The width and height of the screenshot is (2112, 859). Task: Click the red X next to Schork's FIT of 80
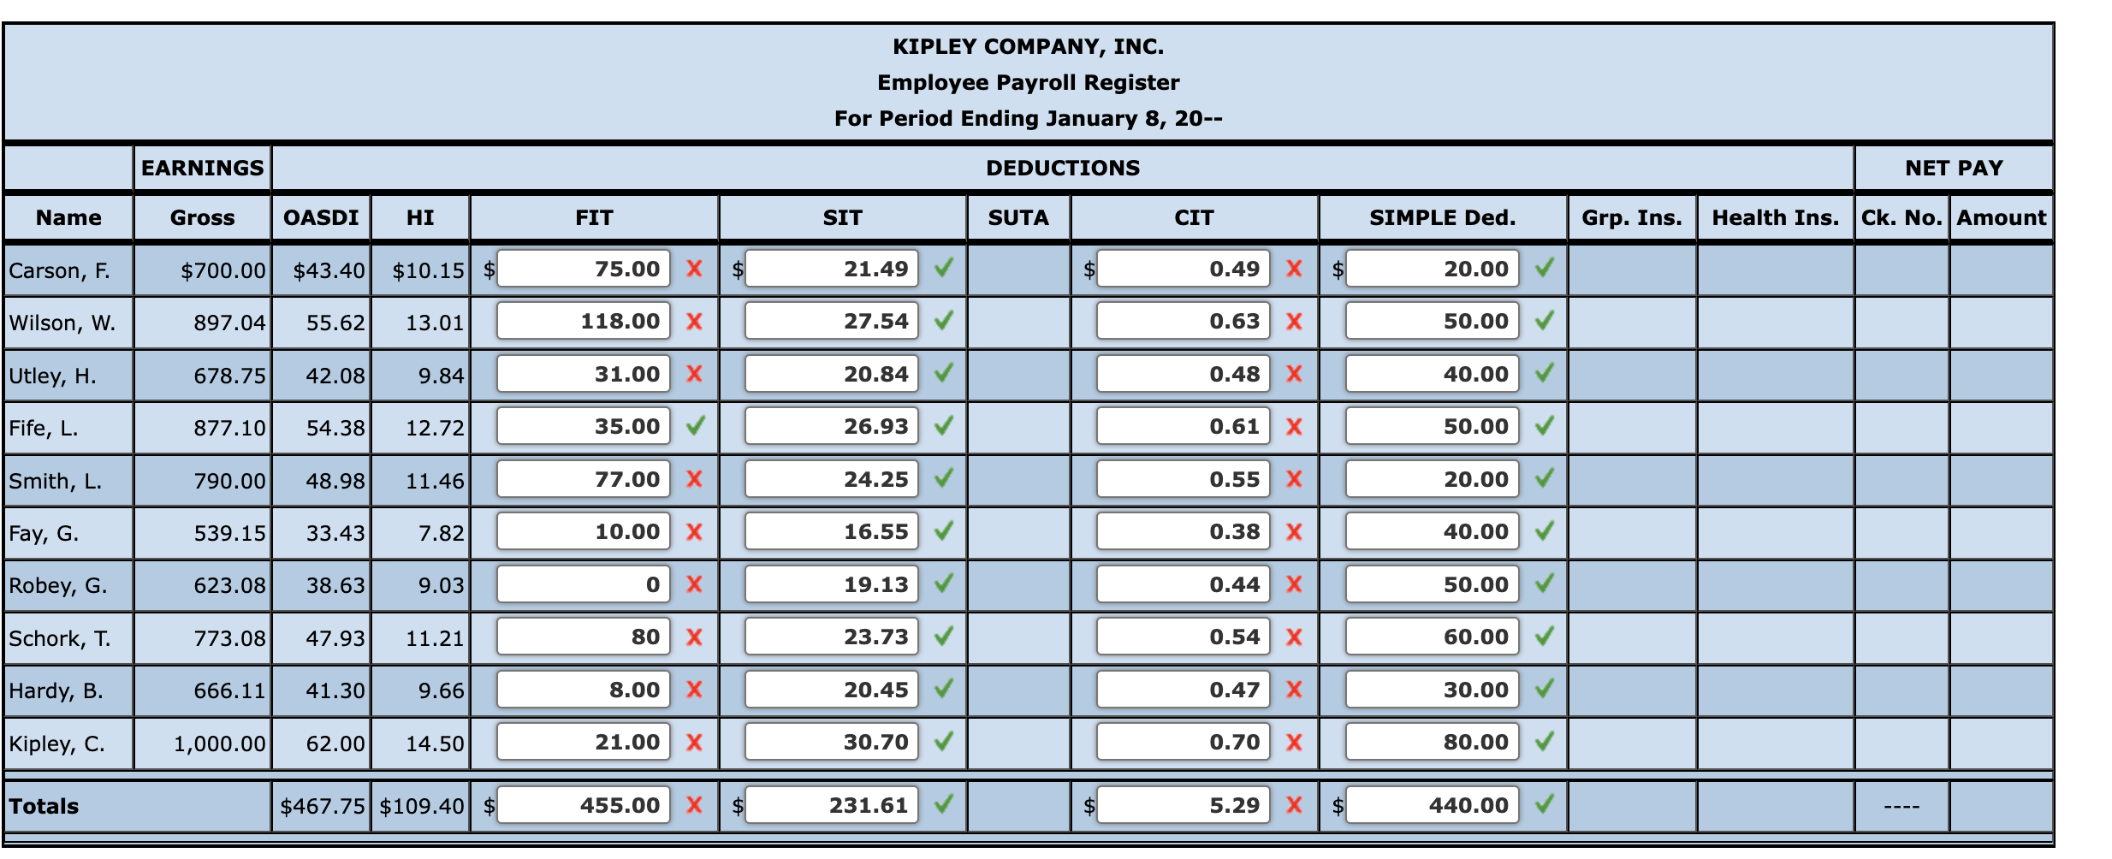695,637
